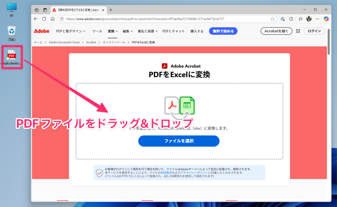Click the Acrobatを開く button
337x207 pixels.
276,31
